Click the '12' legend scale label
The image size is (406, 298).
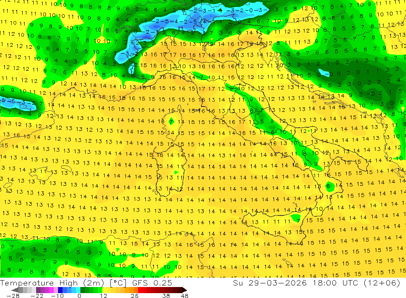point(103,296)
